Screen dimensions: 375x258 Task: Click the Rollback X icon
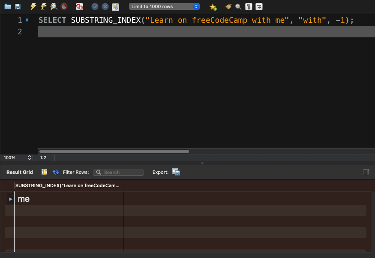tap(105, 7)
